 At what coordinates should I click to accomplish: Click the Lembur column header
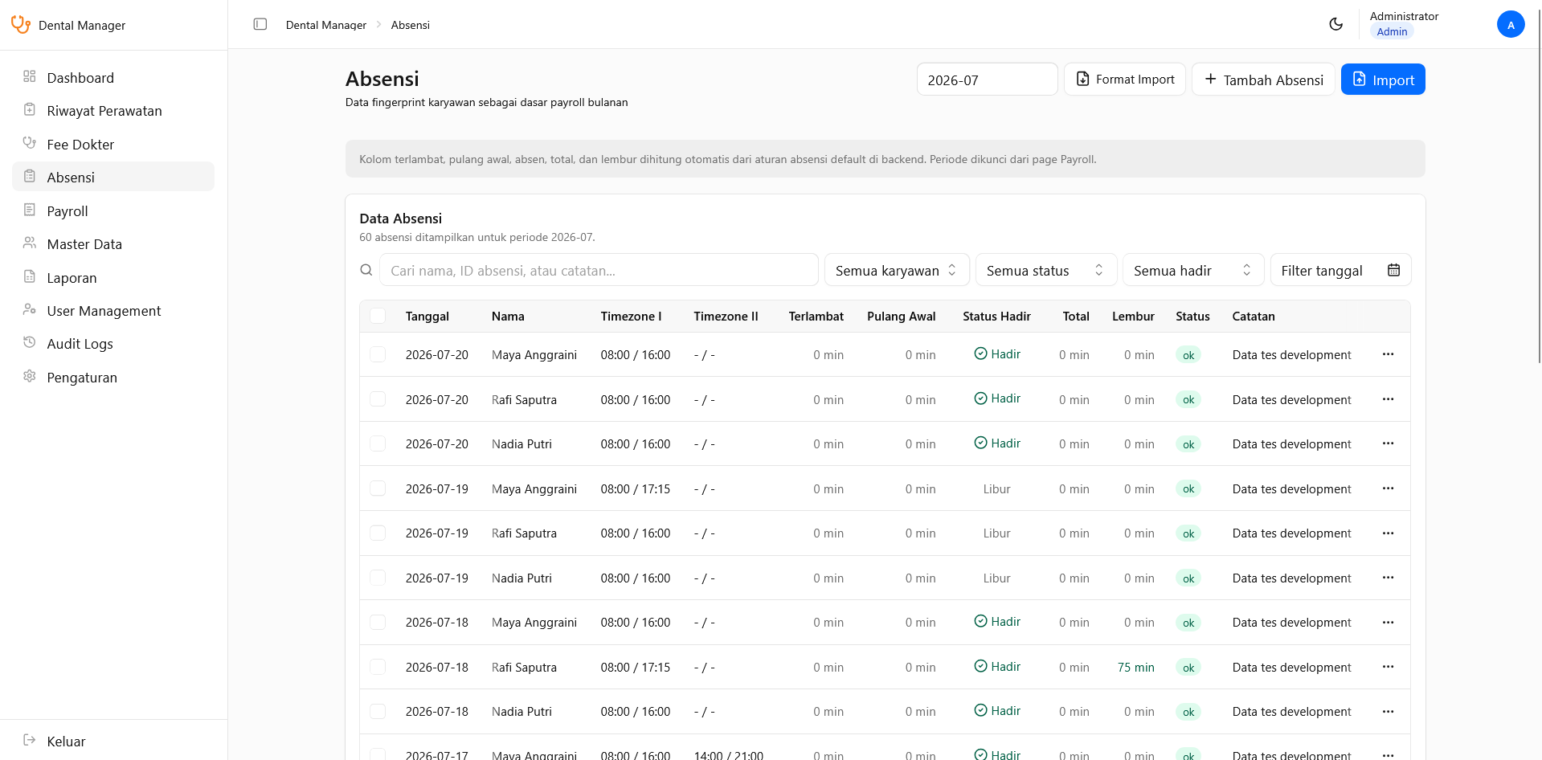1133,316
